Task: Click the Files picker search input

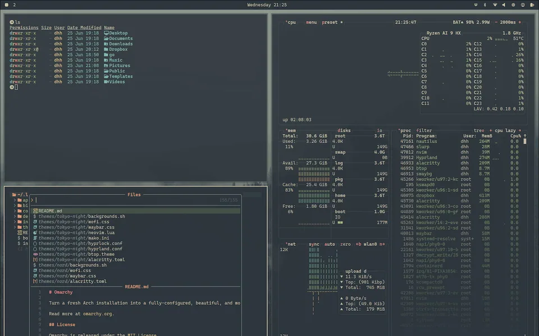Action: tap(135, 200)
